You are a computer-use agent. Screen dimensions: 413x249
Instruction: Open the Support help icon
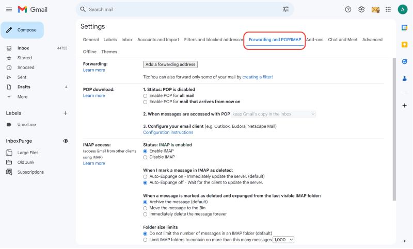pyautogui.click(x=348, y=9)
